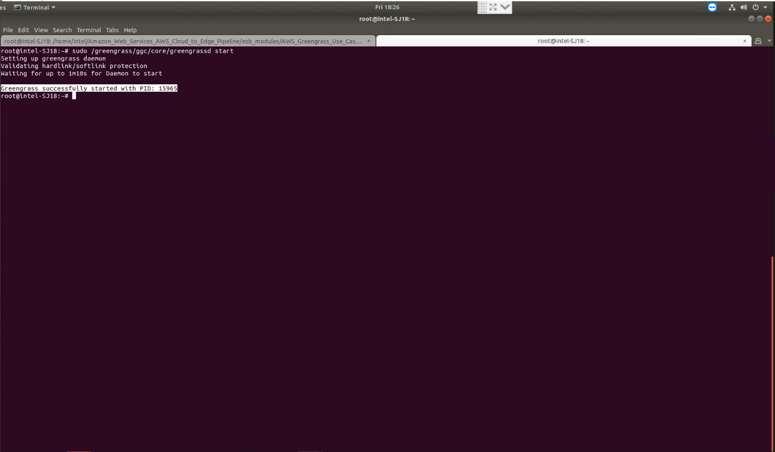The height and width of the screenshot is (452, 775).
Task: Select the root@intel-SJ18: ~ tab
Action: tap(564, 41)
